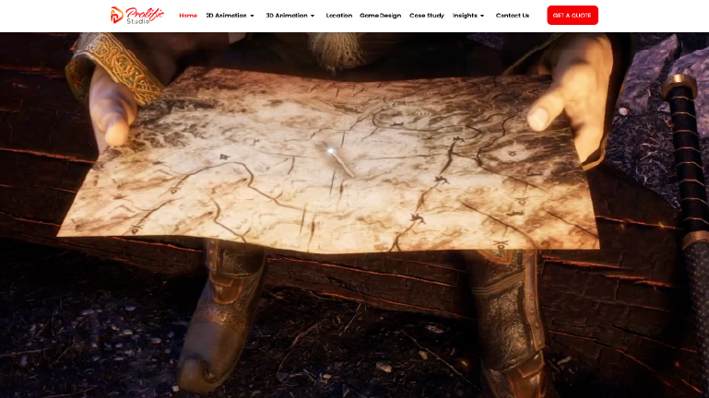Viewport: 709px width, 398px height.
Task: Expand the 2D Animation dropdown arrow
Action: (x=252, y=16)
